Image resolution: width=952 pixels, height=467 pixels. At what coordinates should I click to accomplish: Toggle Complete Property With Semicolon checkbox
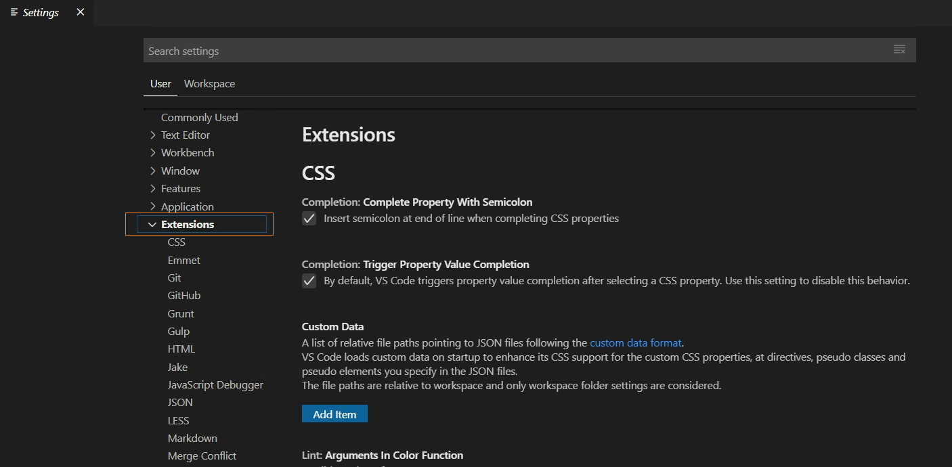309,219
